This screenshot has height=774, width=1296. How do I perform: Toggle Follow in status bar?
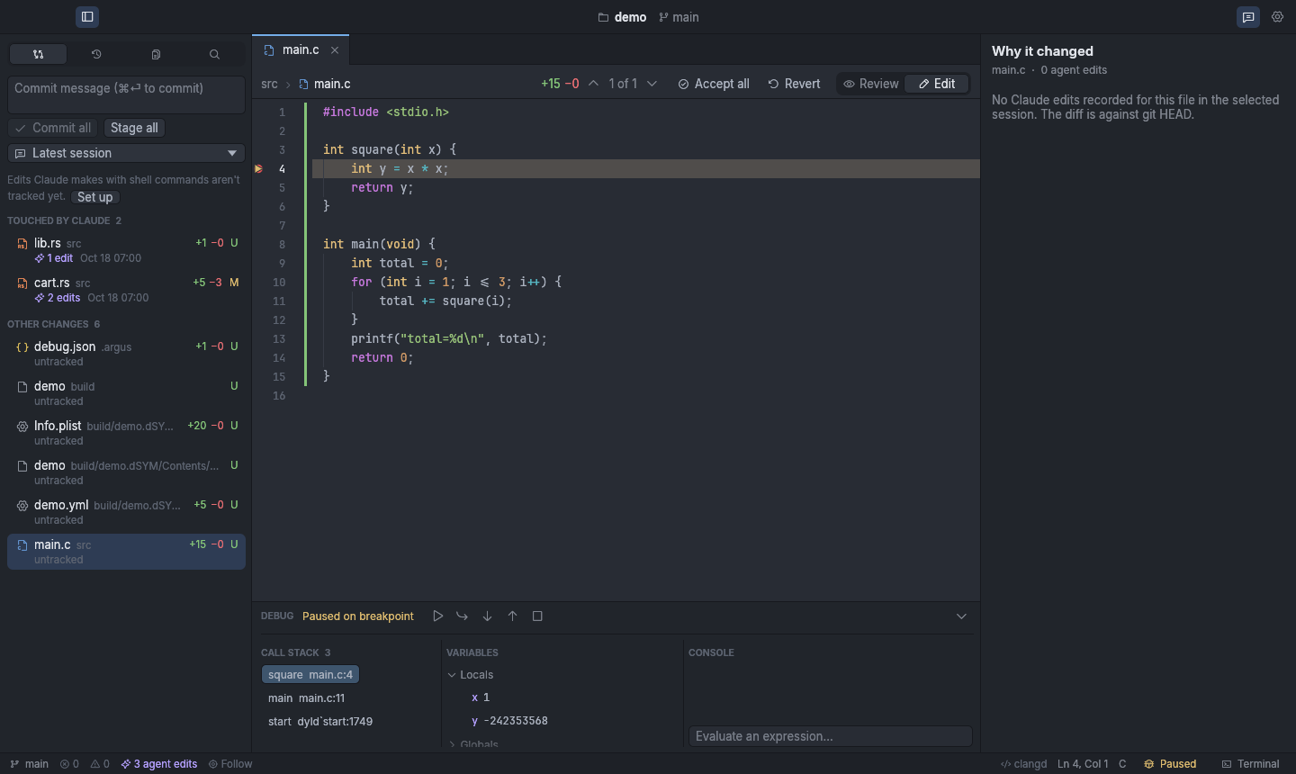tap(230, 764)
